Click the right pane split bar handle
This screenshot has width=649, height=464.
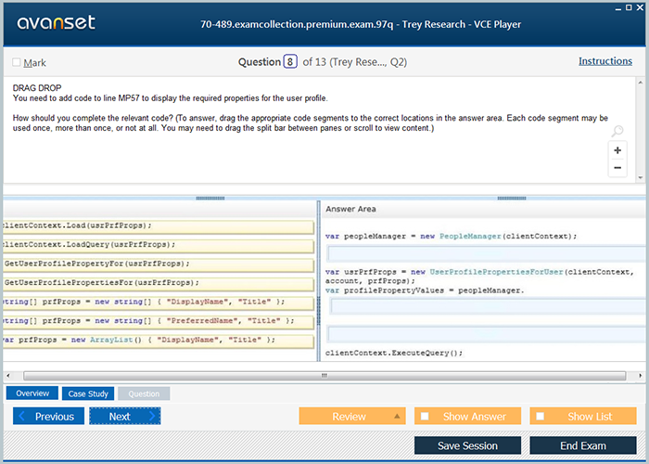pos(512,198)
